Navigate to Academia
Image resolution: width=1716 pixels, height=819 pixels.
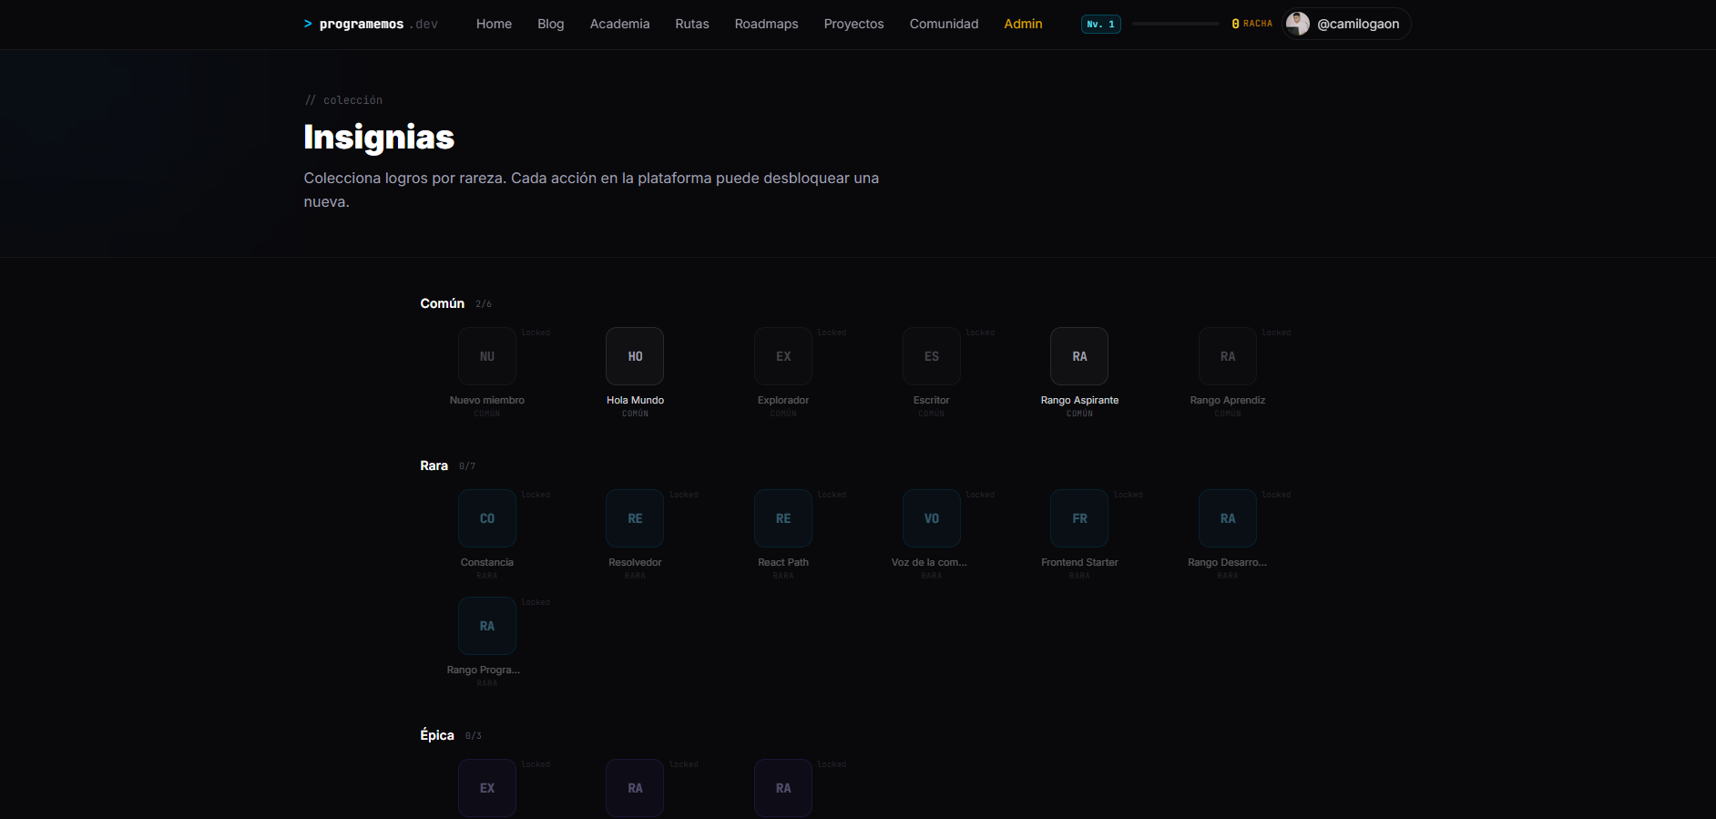[619, 24]
